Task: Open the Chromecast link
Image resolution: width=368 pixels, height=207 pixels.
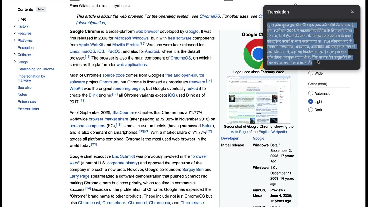Action: click(x=89, y=203)
